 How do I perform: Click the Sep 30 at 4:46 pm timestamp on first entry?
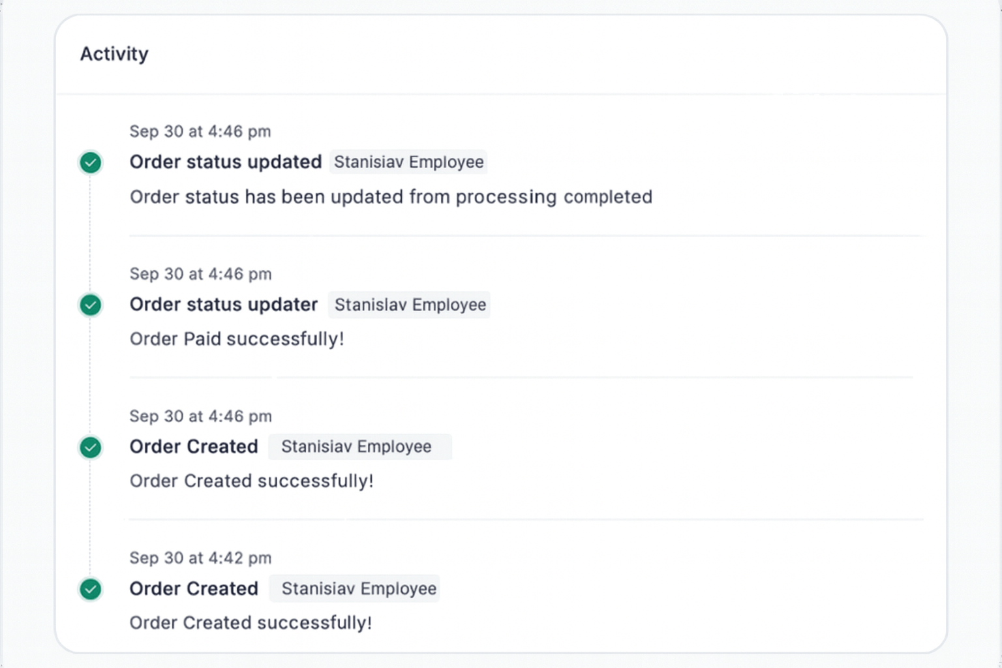(200, 131)
